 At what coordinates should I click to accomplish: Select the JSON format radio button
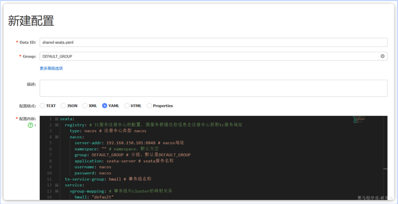(63, 106)
